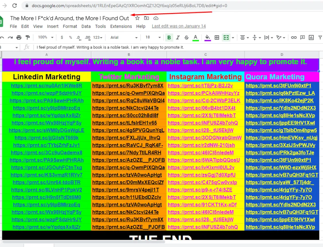Screen dimensions: 323x247
Task: Open the Extensions menu
Action: [121, 26]
